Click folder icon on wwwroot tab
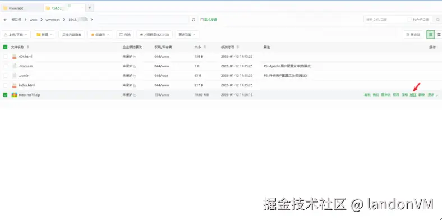 [x=6, y=8]
